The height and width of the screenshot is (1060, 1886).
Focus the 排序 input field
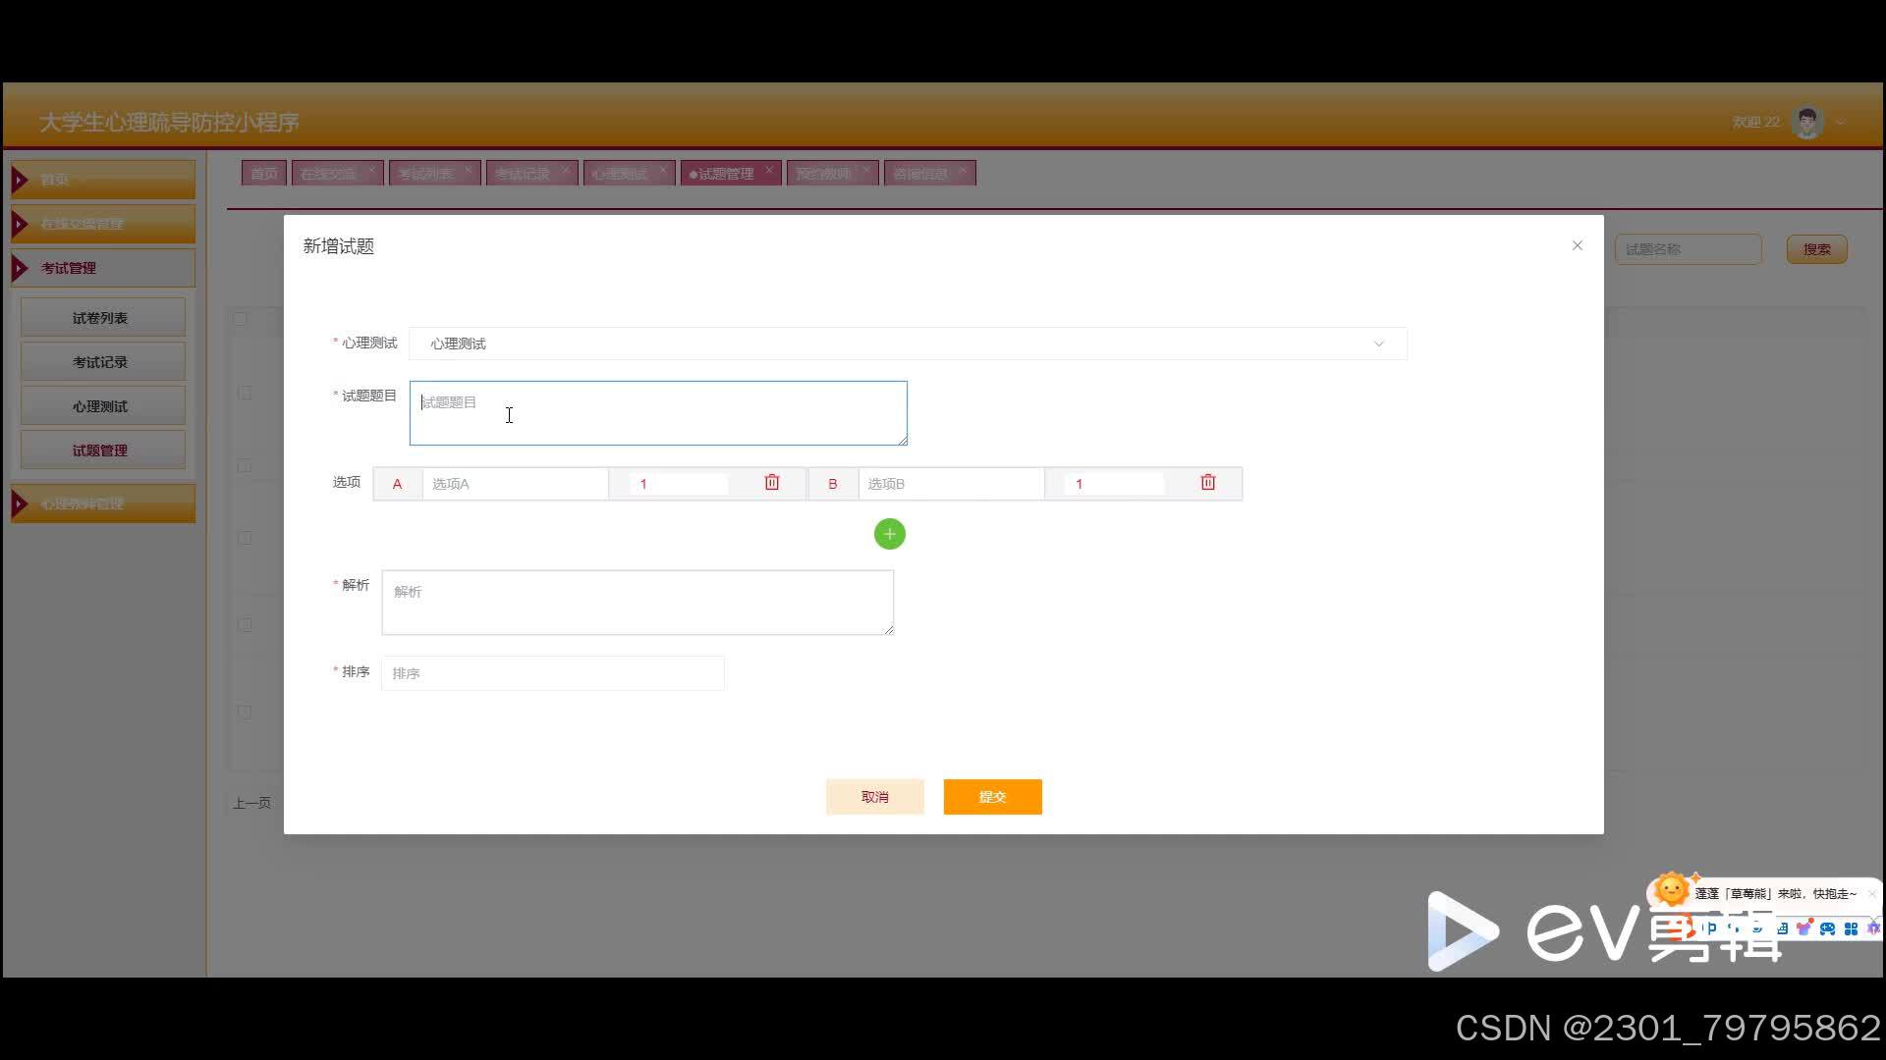[552, 673]
